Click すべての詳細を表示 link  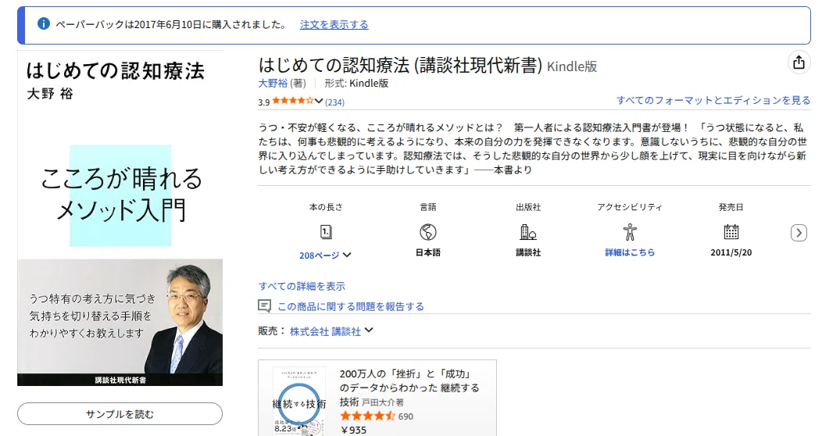tap(302, 286)
